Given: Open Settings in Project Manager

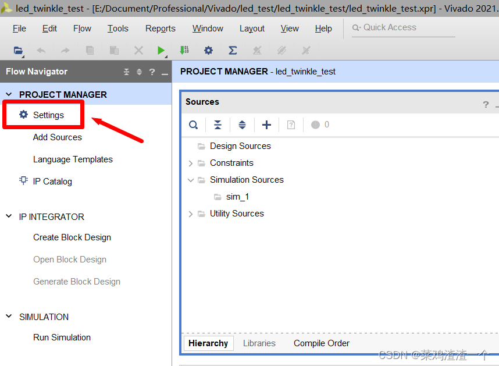Looking at the screenshot, I should (48, 115).
